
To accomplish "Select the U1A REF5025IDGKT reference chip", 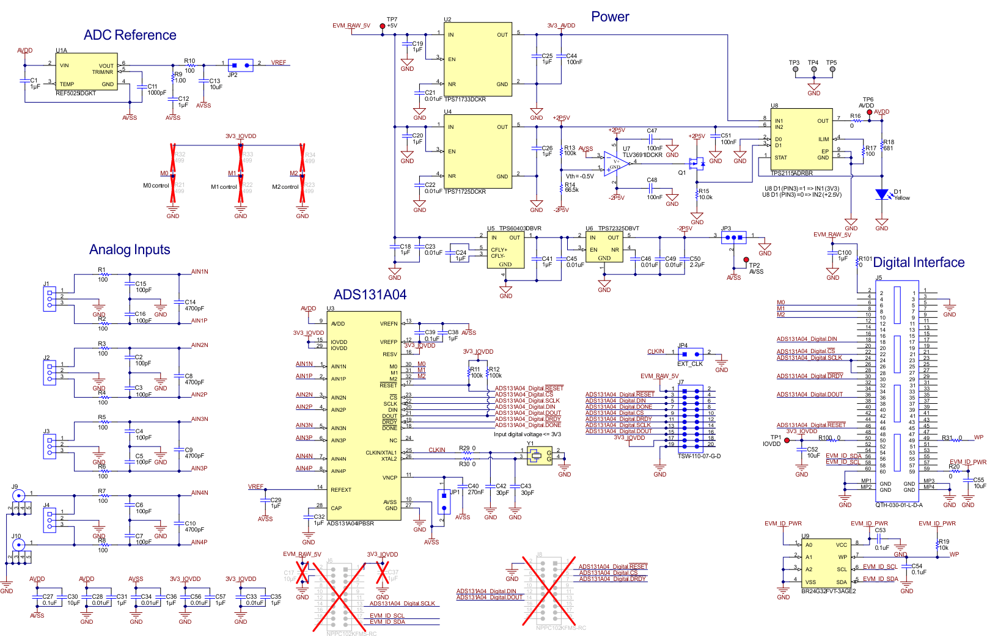I will coord(87,71).
